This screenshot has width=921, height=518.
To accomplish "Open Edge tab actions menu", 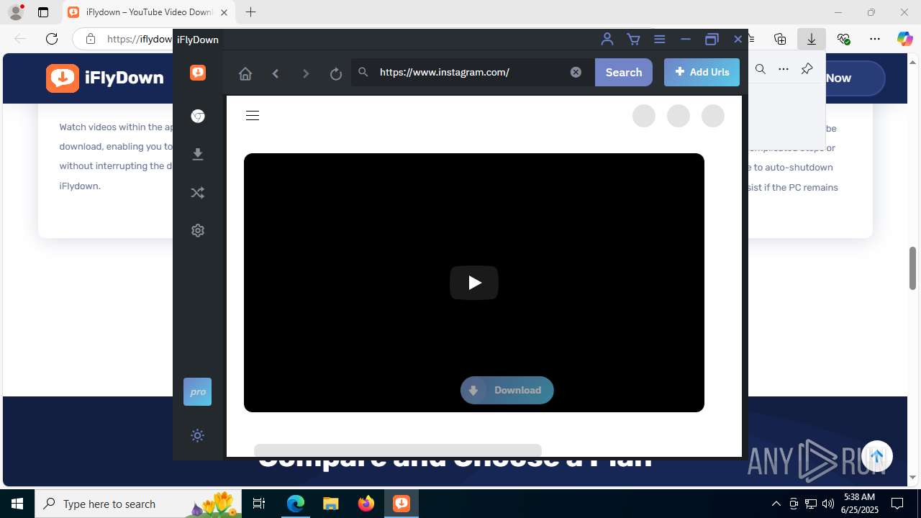I will pyautogui.click(x=42, y=12).
